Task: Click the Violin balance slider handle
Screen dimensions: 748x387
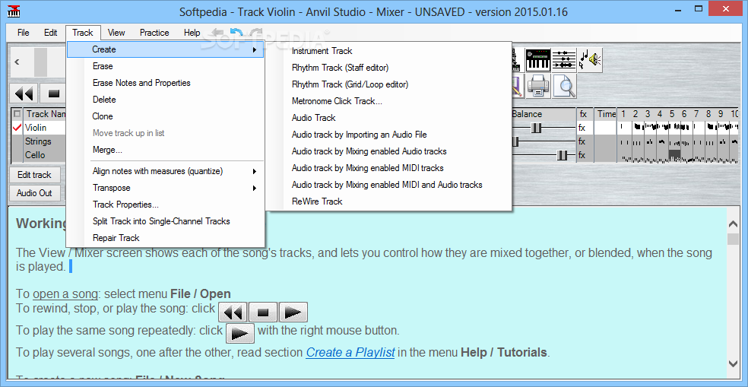Action: [537, 128]
